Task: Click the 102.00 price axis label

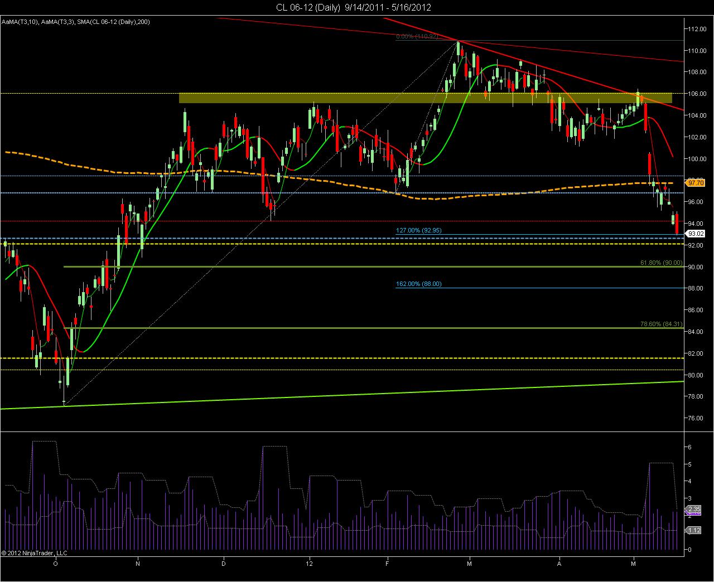Action: [696, 137]
